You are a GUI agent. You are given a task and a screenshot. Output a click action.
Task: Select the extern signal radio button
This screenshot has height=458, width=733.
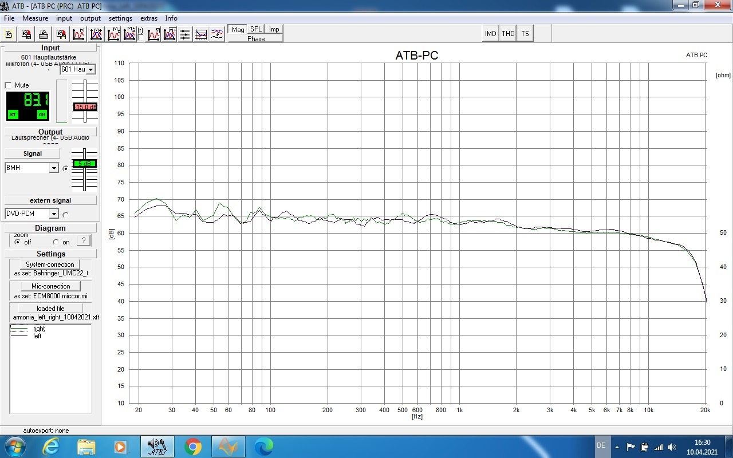pyautogui.click(x=65, y=215)
